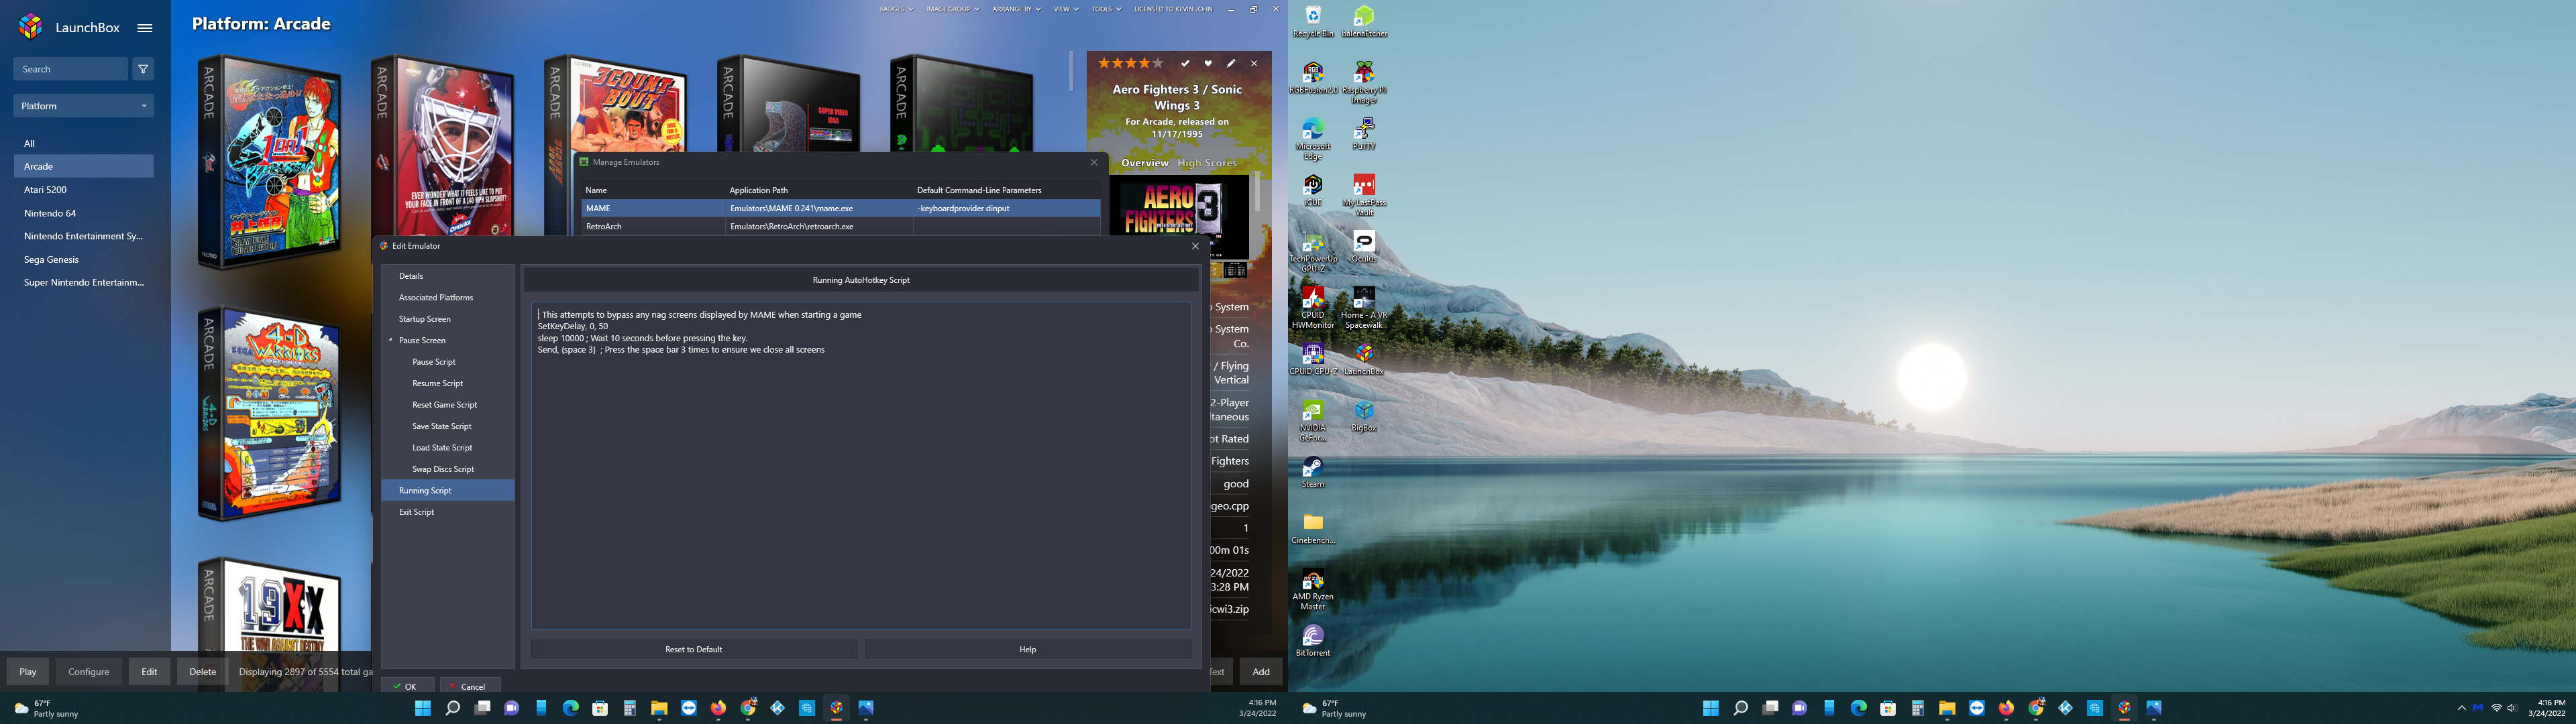Click Cancel in the Edit Emulator dialog

(470, 686)
